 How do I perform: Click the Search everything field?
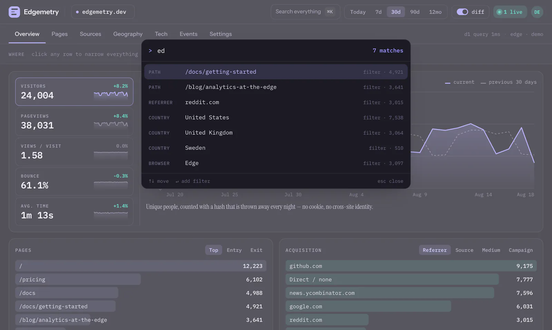coord(305,12)
